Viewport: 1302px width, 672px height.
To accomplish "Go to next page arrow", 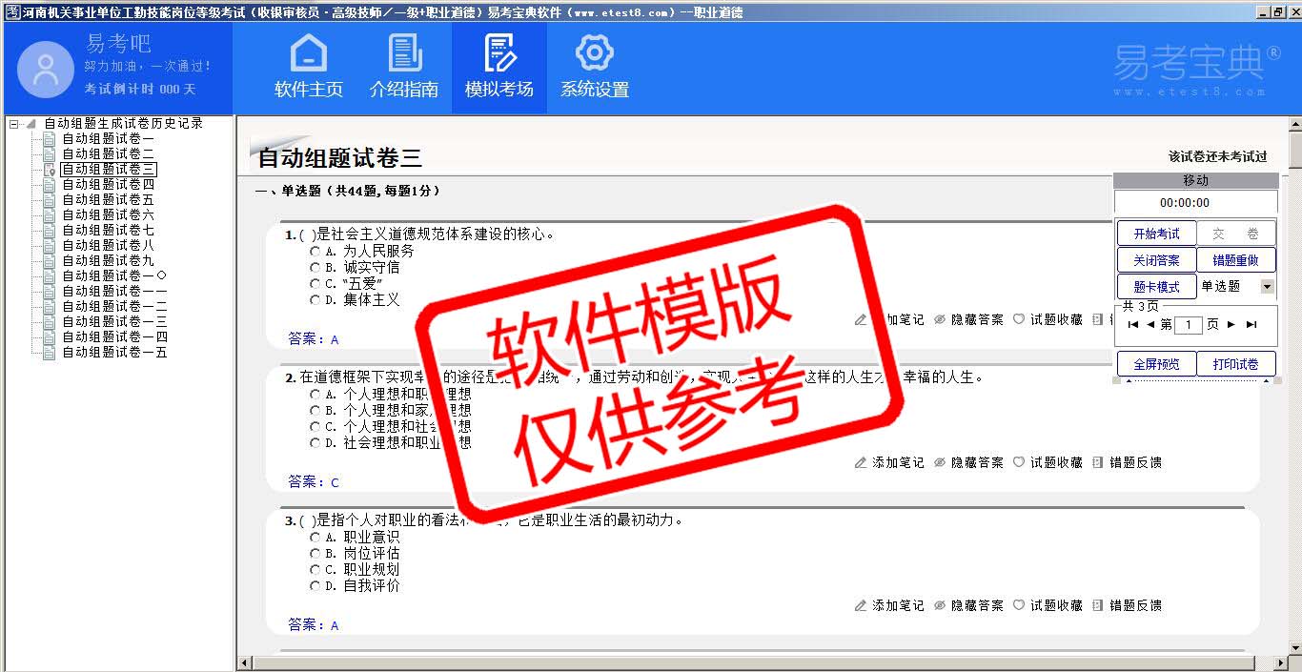I will pos(1231,325).
